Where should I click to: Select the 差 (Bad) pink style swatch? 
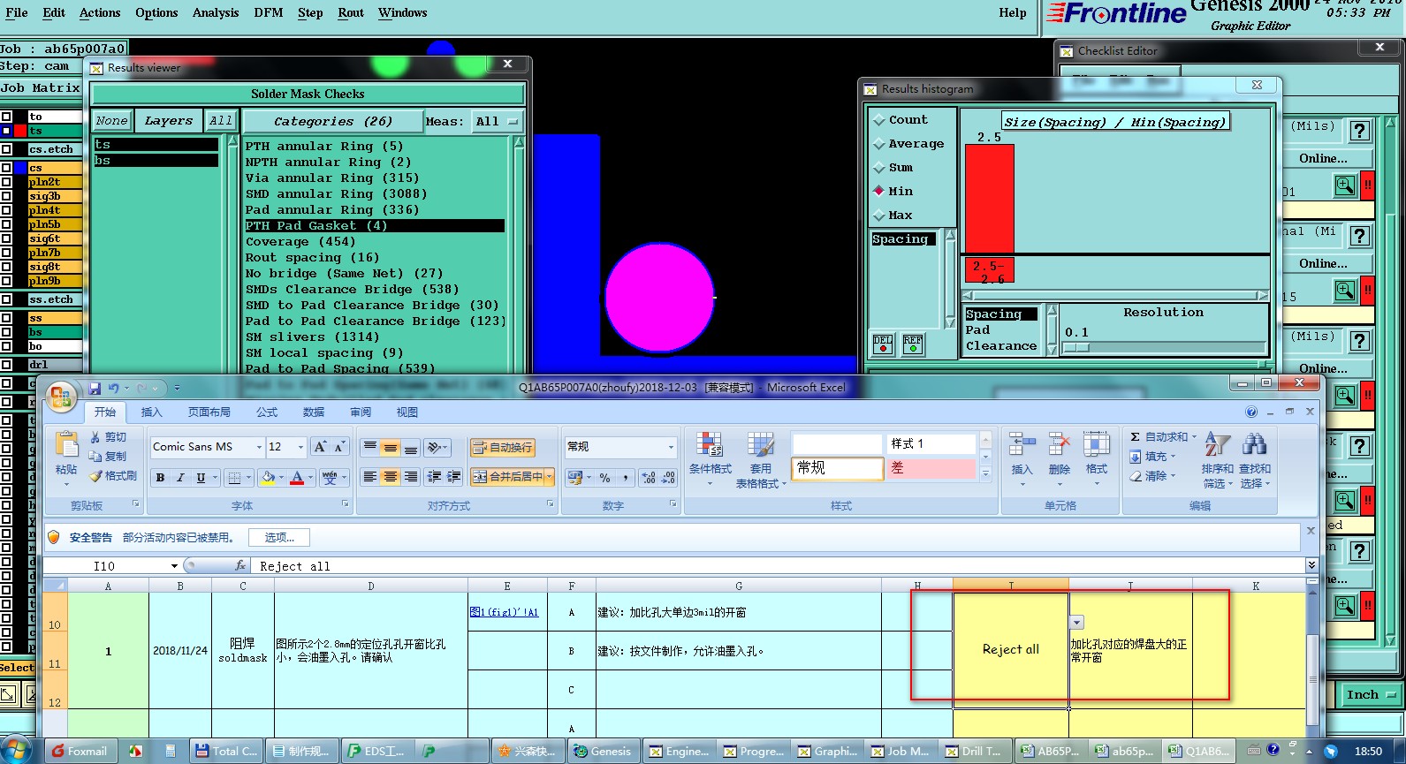[932, 468]
